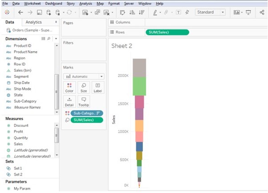Click the gray top bar segment
The width and height of the screenshot is (268, 193).
coord(139,68)
